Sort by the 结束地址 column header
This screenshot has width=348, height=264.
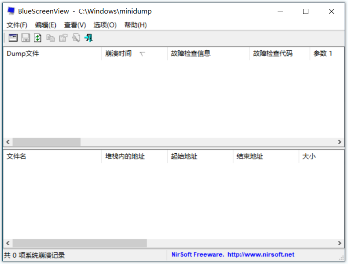[x=266, y=156]
